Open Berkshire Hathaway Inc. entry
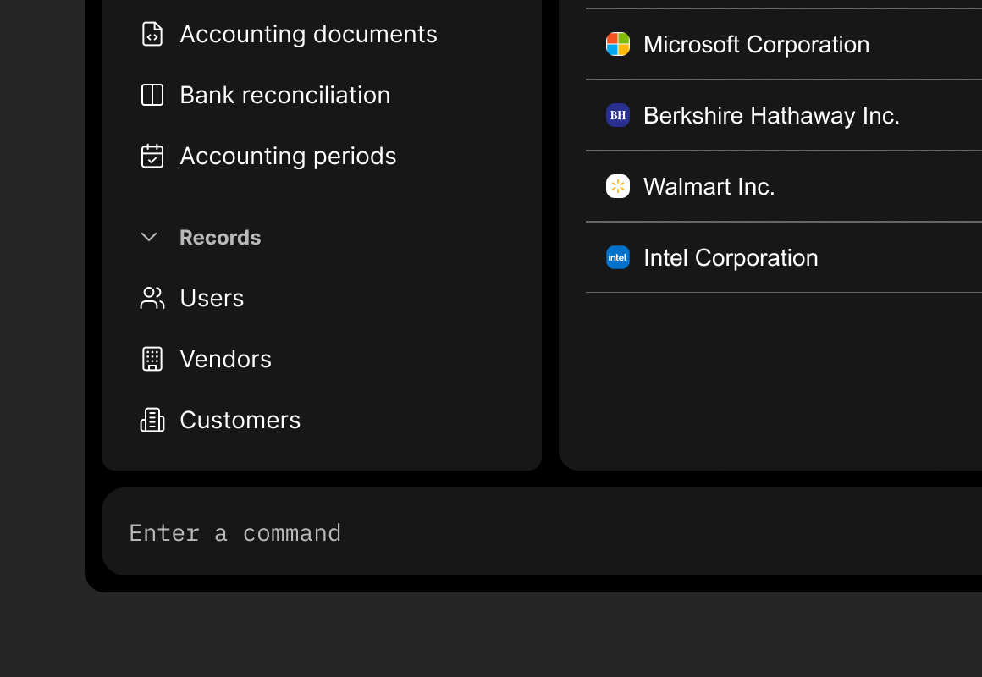 point(771,115)
